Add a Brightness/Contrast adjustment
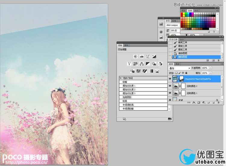The height and width of the screenshot is (166, 226). 135,57
